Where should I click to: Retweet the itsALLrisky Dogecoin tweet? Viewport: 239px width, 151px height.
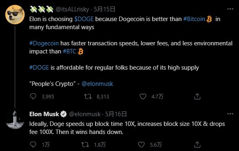88,96
